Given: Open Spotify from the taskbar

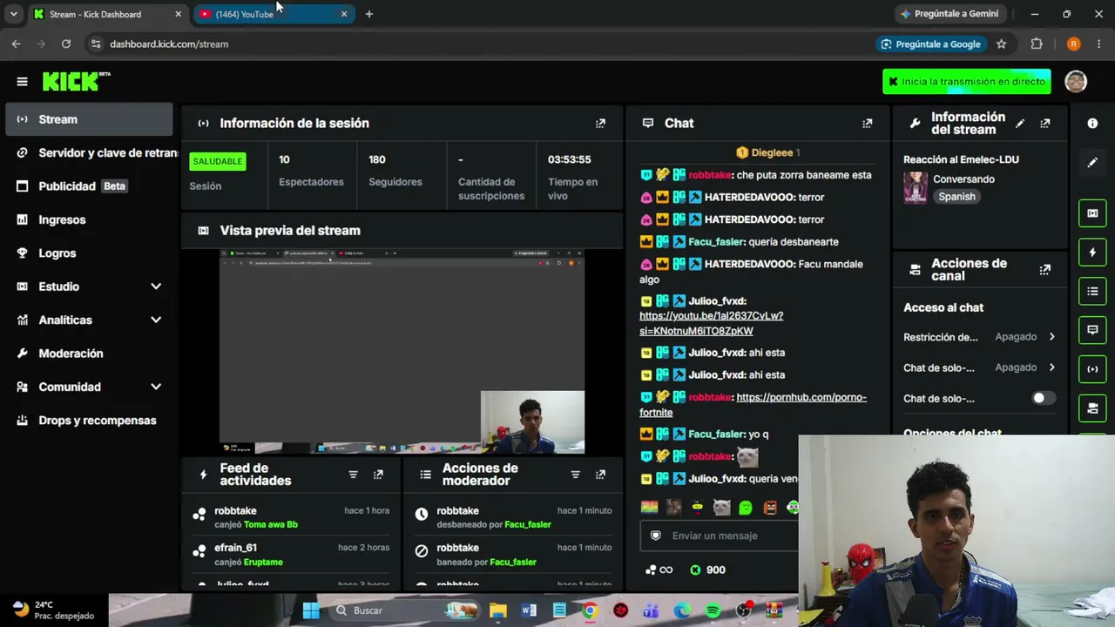Looking at the screenshot, I should tap(713, 610).
